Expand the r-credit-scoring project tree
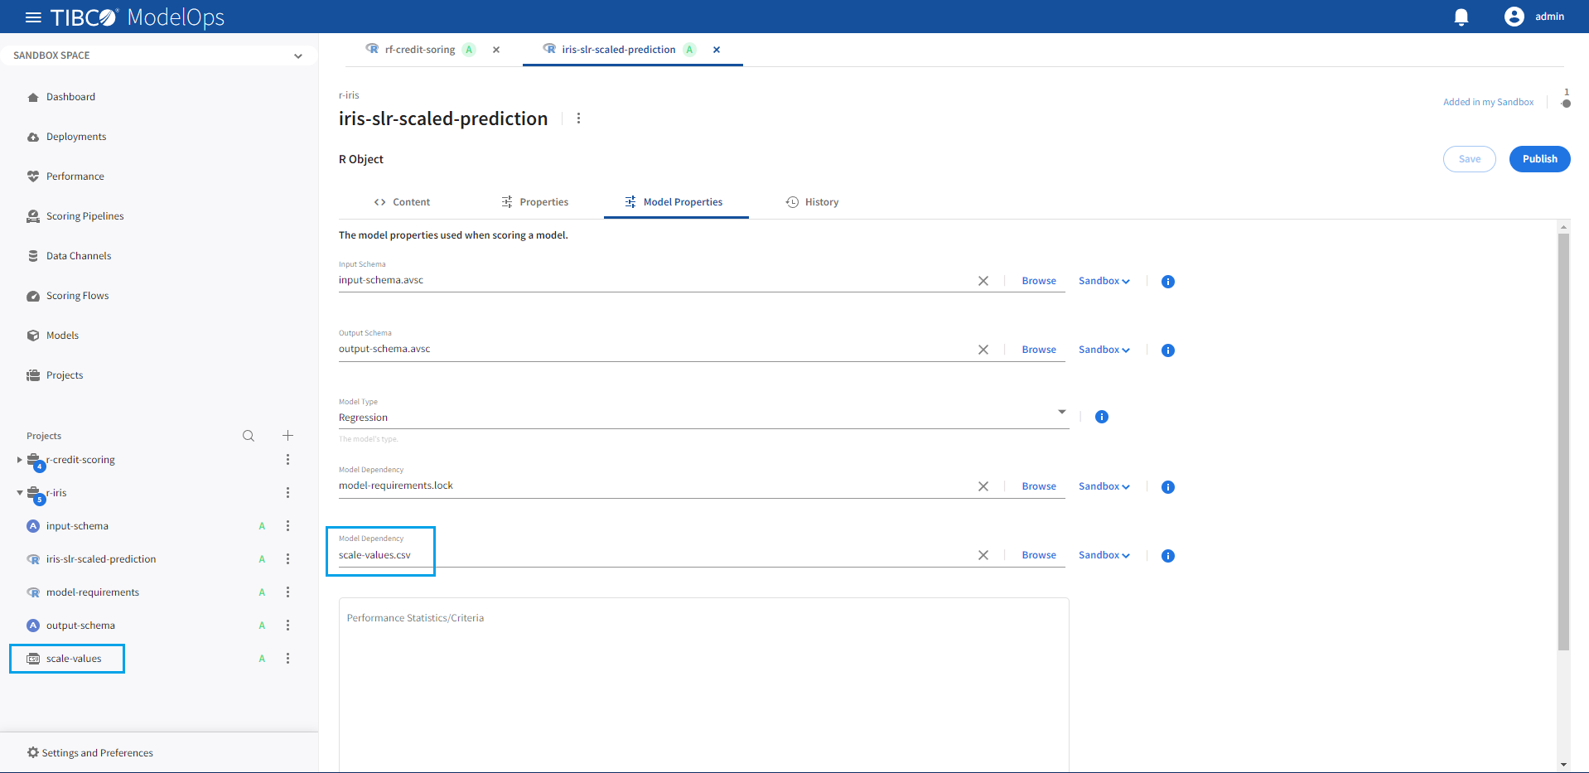The width and height of the screenshot is (1589, 773). click(x=20, y=460)
